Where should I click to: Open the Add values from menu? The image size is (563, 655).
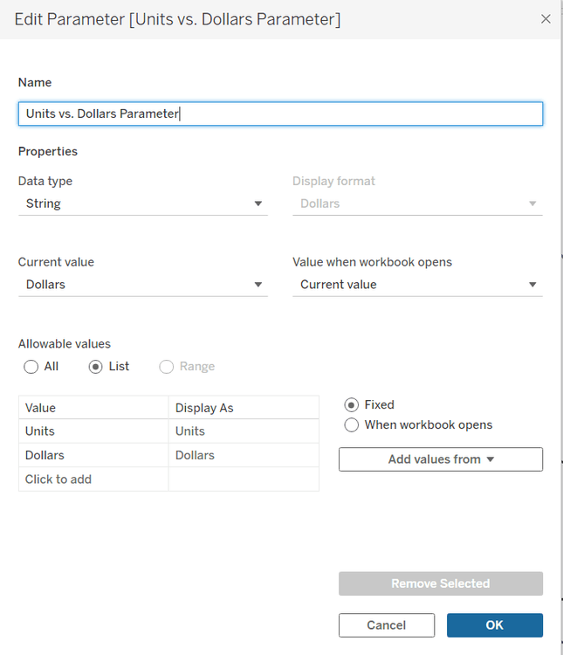coord(441,459)
